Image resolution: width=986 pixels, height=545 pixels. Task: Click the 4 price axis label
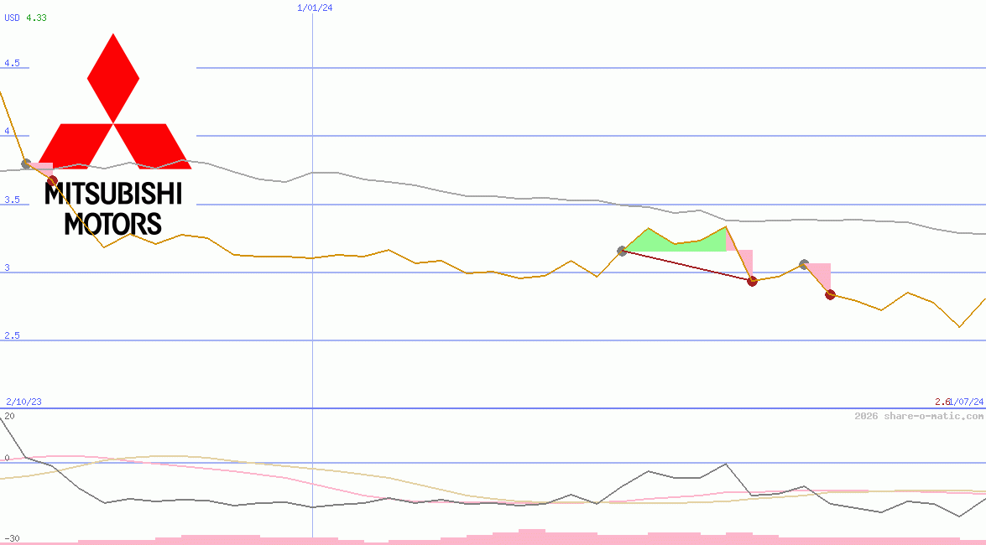click(x=8, y=131)
